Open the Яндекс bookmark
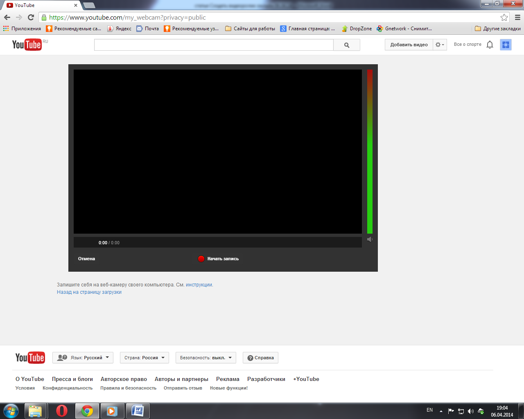524x419 pixels. (119, 29)
